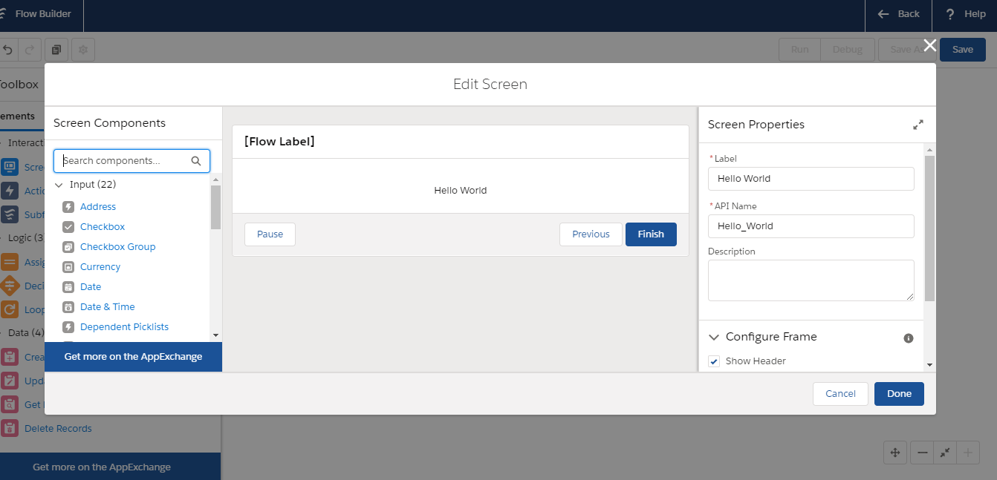This screenshot has height=480, width=997.
Task: Click the Hello World display text in preview
Action: [461, 191]
